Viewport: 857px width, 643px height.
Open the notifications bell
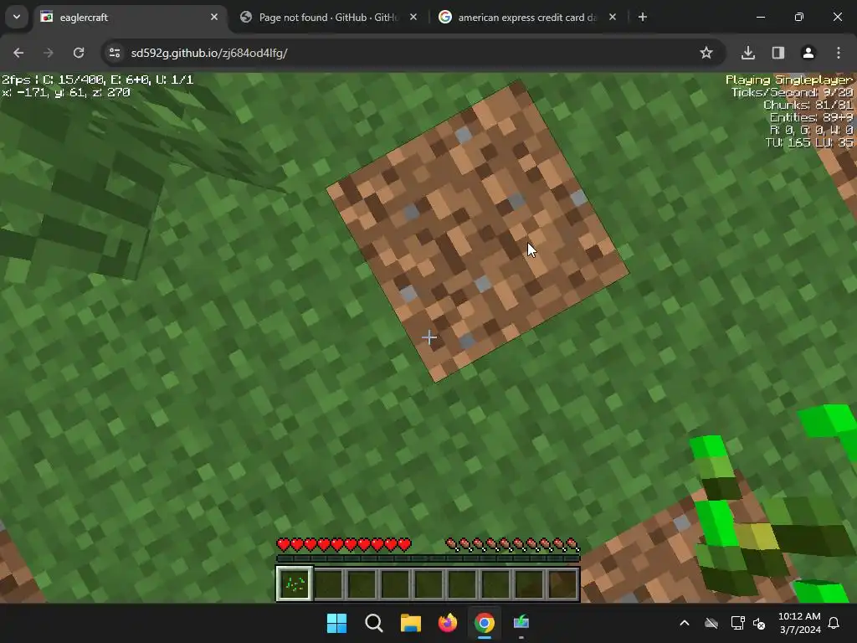(834, 623)
